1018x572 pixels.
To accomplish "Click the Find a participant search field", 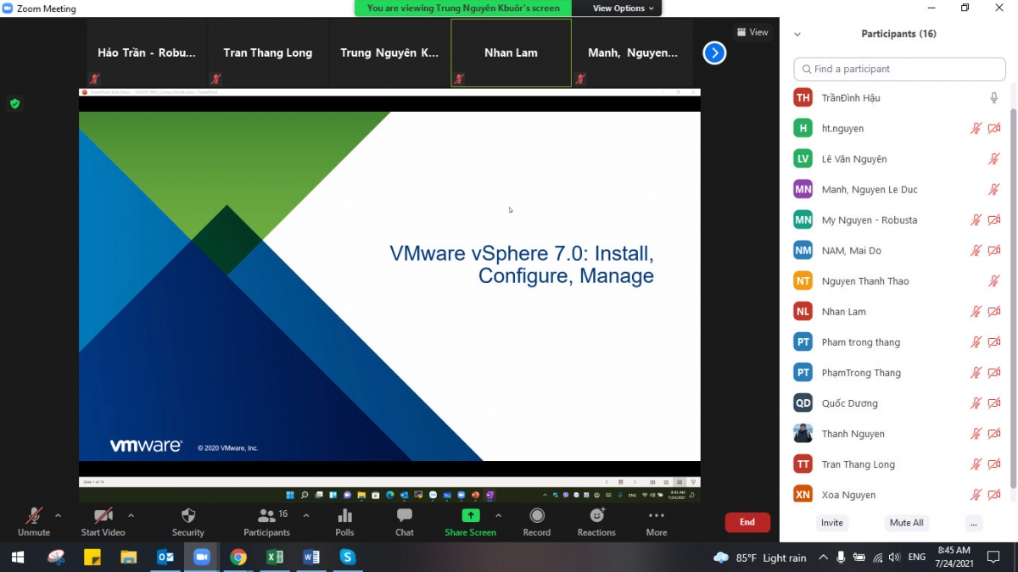I will (899, 69).
